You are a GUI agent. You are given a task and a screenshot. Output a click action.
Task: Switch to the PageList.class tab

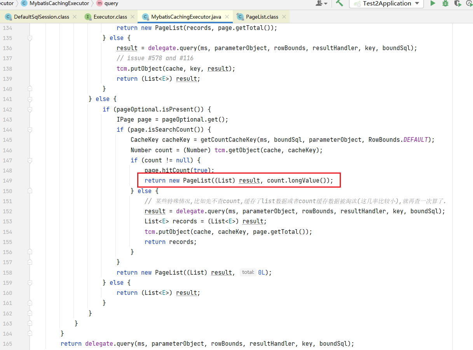tap(262, 17)
